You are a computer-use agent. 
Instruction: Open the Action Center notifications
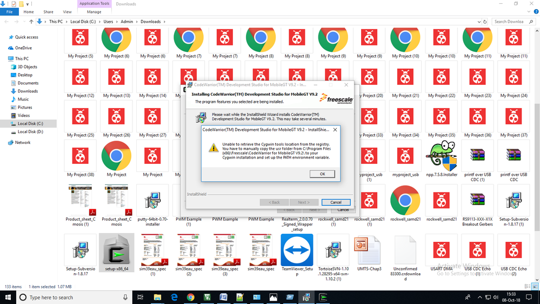point(529,297)
